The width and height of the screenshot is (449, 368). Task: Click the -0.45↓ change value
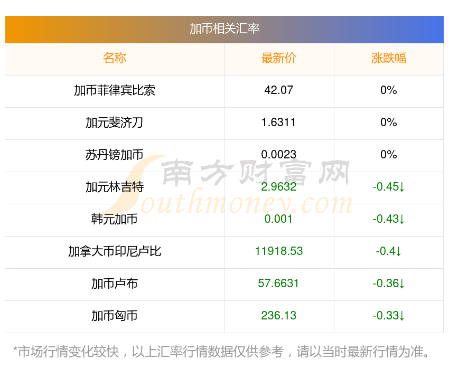(x=389, y=187)
